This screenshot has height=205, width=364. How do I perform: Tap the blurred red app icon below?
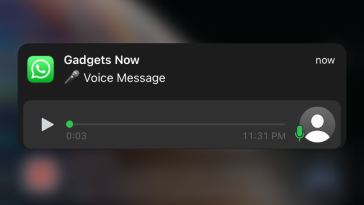41,175
